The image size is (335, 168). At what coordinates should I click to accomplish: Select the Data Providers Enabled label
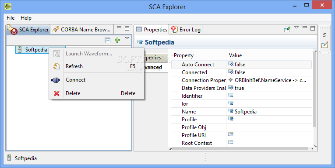204,88
